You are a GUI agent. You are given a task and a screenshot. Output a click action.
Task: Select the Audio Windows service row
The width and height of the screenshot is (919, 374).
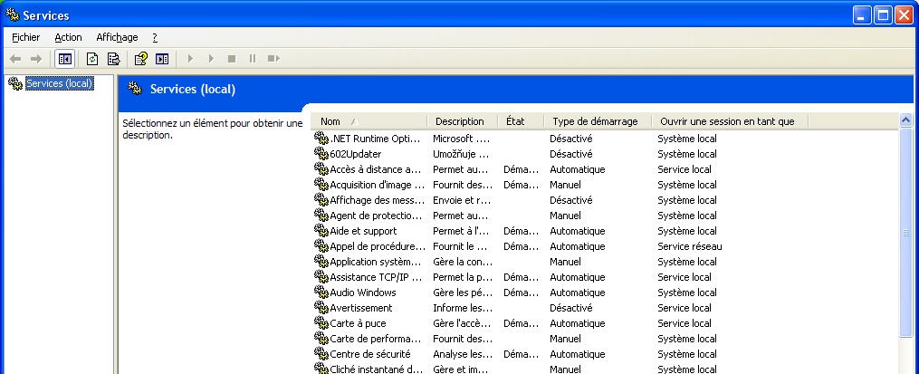click(362, 292)
